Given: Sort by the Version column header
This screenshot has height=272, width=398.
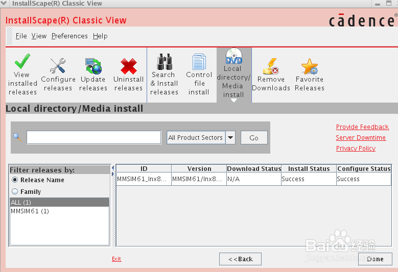Looking at the screenshot, I should click(199, 168).
